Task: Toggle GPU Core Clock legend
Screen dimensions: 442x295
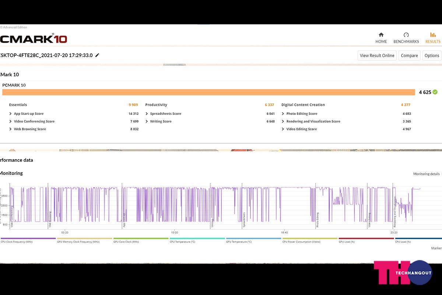Action: tap(141, 240)
